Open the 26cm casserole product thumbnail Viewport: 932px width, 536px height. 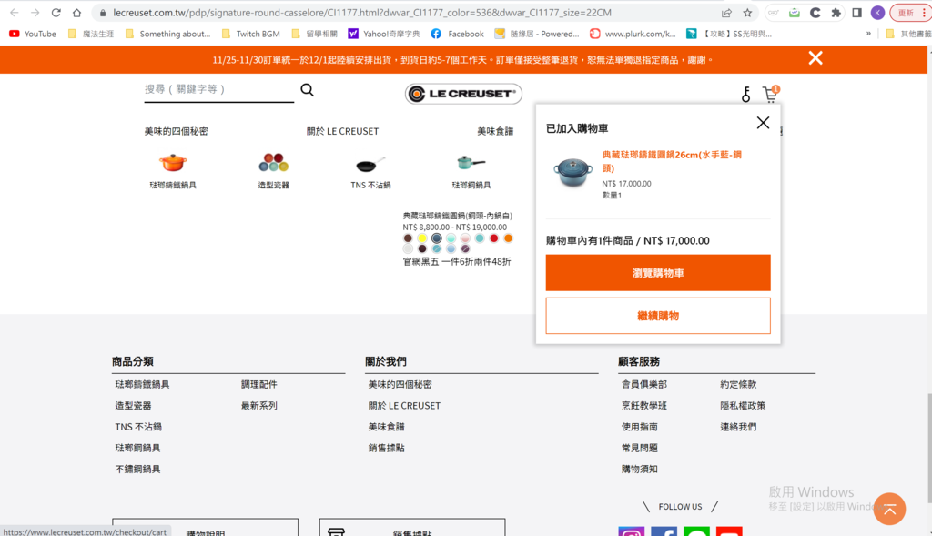click(x=572, y=172)
